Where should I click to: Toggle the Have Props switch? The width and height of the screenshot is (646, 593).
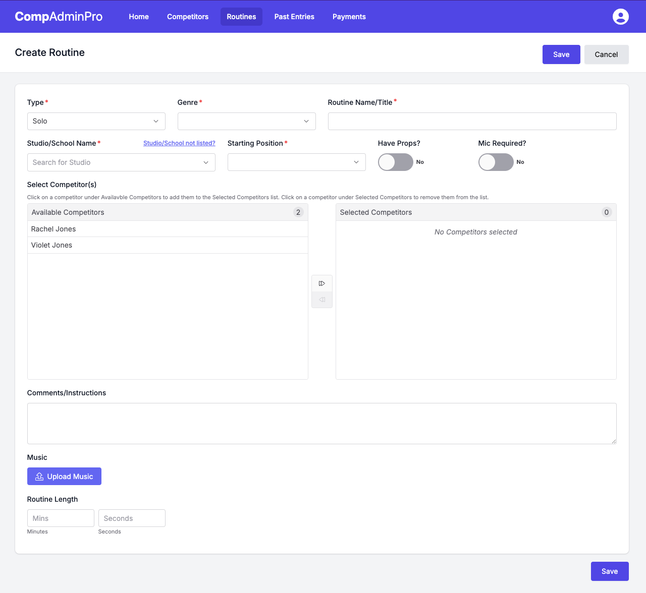pyautogui.click(x=396, y=162)
